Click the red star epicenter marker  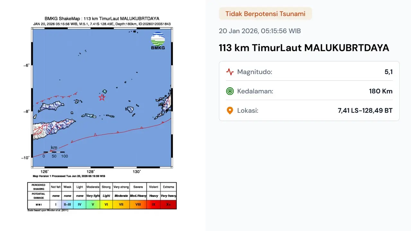pos(102,97)
